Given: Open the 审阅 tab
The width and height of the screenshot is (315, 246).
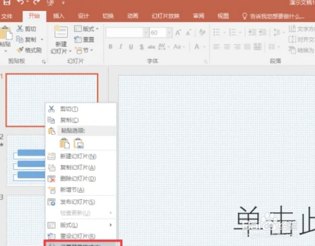Looking at the screenshot, I should coord(198,16).
